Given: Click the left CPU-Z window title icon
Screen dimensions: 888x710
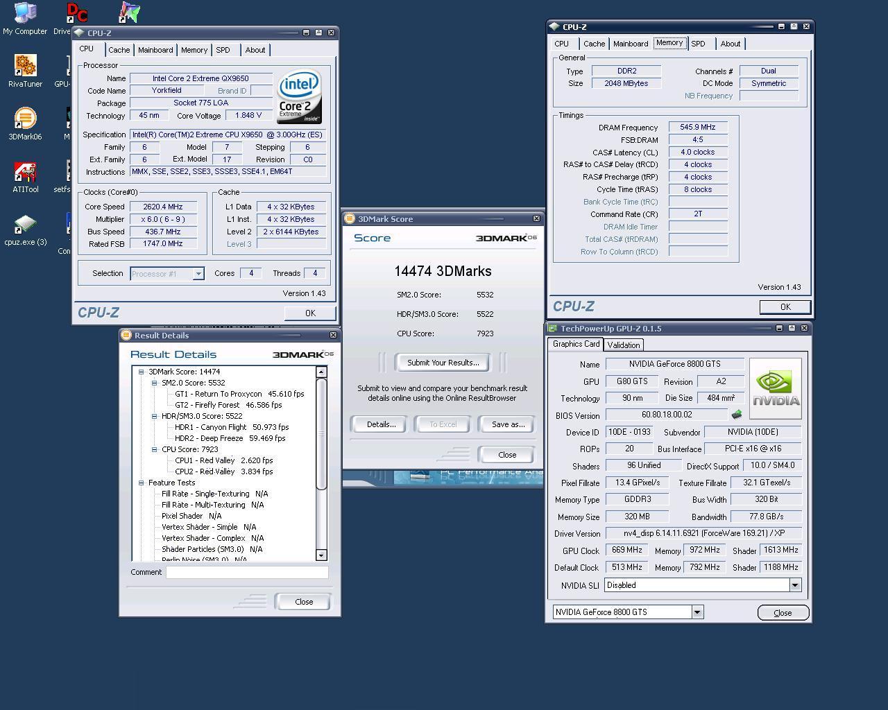Looking at the screenshot, I should (79, 33).
